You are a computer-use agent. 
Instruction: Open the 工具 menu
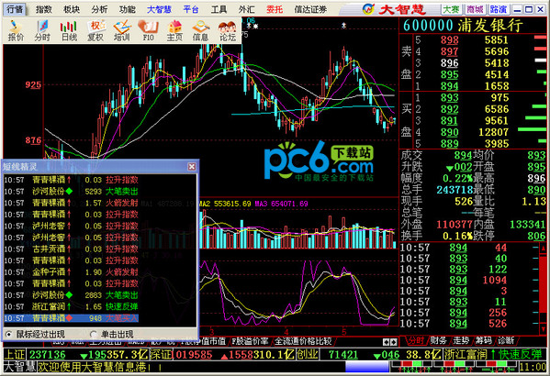219,9
